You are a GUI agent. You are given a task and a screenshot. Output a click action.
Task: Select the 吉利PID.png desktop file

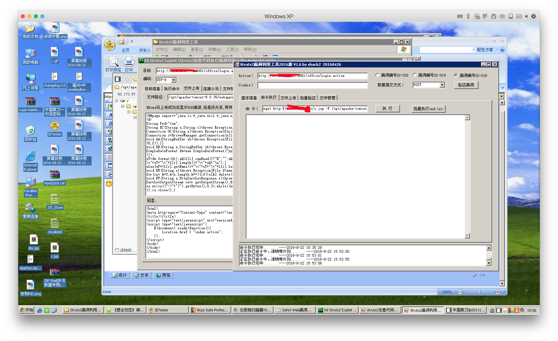coord(30,288)
